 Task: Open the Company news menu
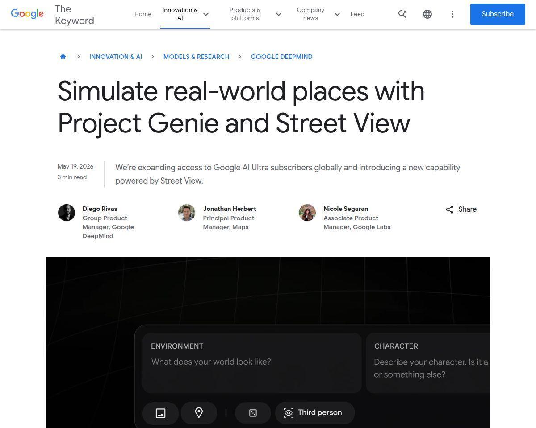tap(310, 14)
